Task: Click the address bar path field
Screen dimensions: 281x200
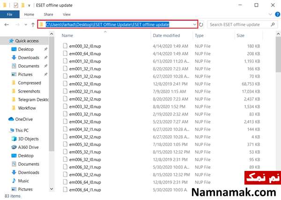Action: click(x=118, y=24)
